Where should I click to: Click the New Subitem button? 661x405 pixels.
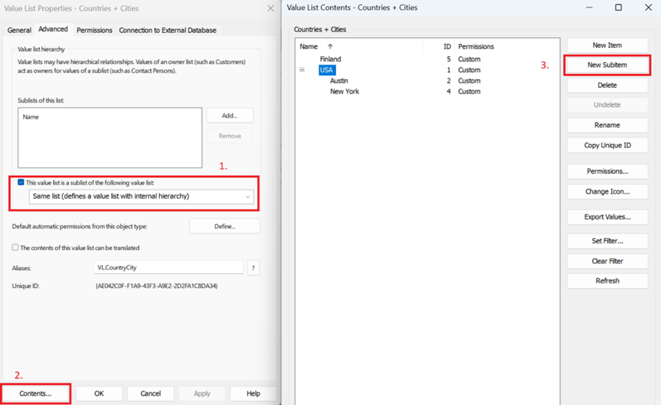point(607,65)
